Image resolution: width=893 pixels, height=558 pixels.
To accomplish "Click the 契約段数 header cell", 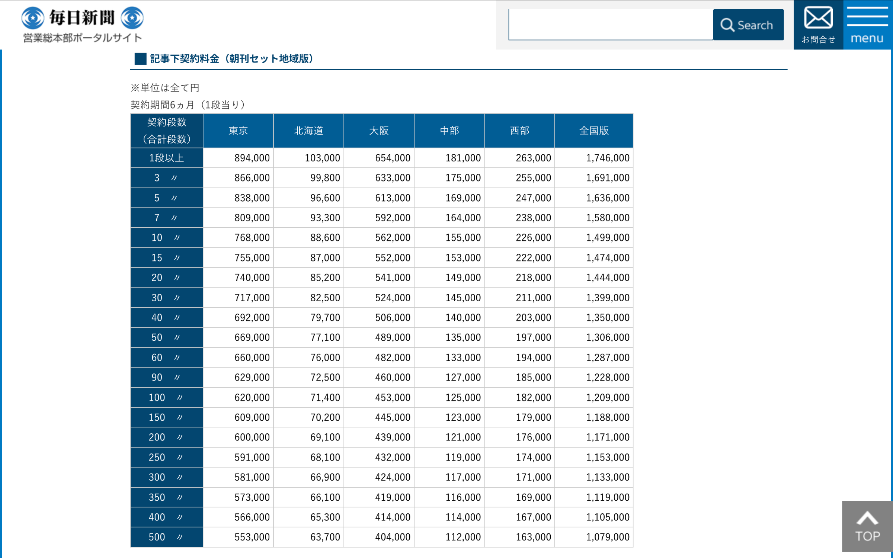I will click(166, 131).
